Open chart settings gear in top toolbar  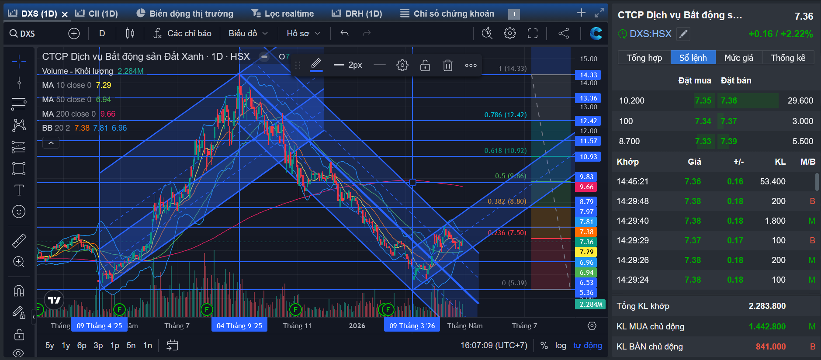(x=510, y=34)
